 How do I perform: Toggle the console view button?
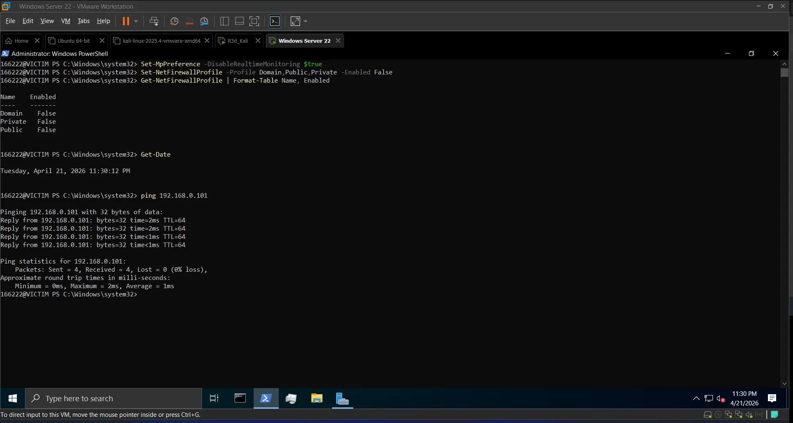pos(275,21)
